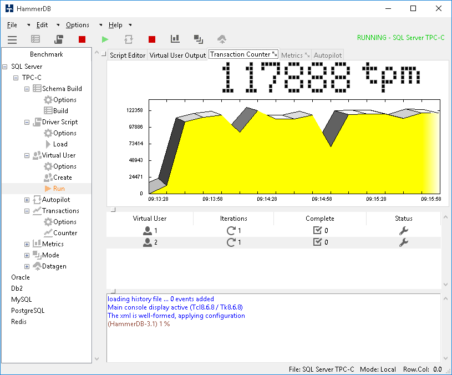452x375 pixels.
Task: Click the detach icon on the Metrics tab
Action: tap(307, 55)
